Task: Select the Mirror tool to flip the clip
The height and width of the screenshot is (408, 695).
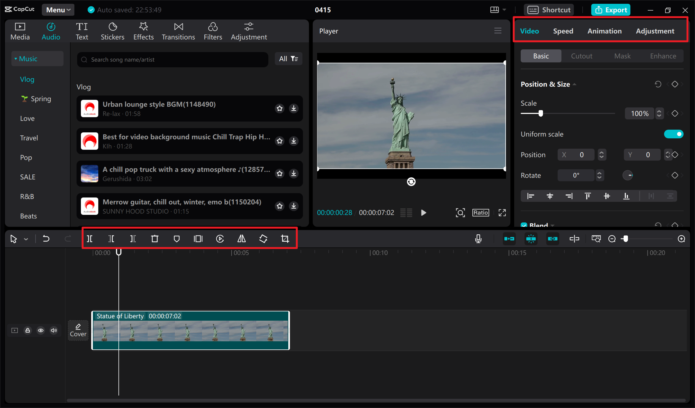Action: (241, 239)
